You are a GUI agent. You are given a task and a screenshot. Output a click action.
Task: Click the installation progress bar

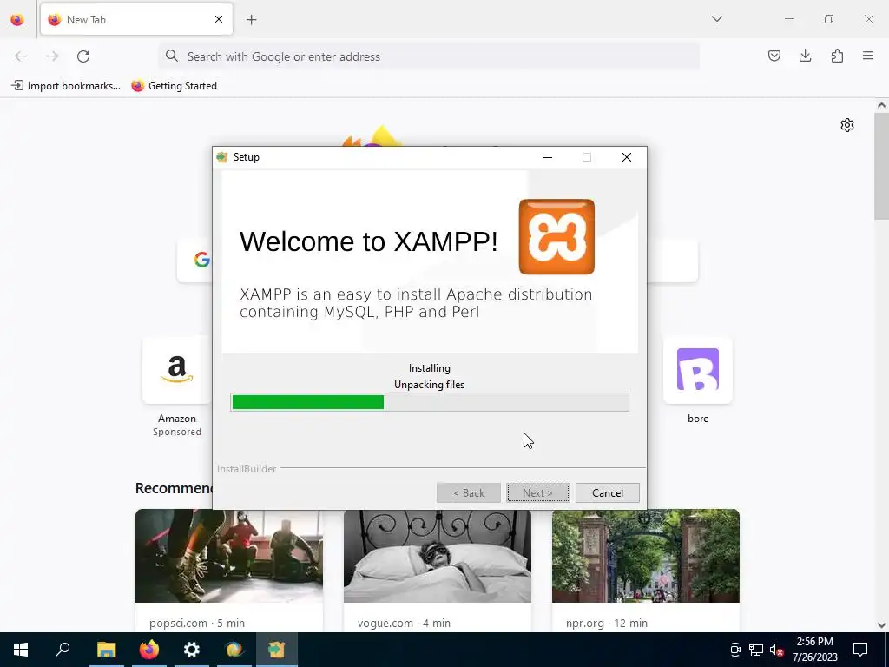pos(430,402)
